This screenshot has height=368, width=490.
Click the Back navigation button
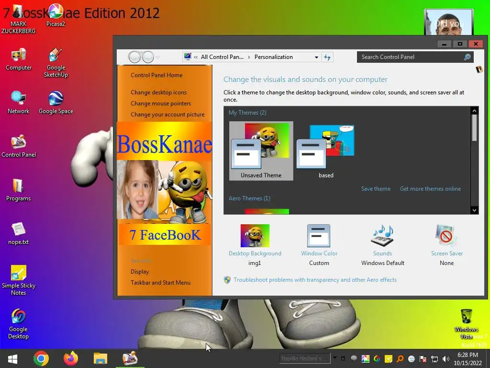[134, 57]
